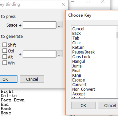This screenshot has height=118, width=118.
Task: Select Caps Lock in key list
Action: point(81,57)
